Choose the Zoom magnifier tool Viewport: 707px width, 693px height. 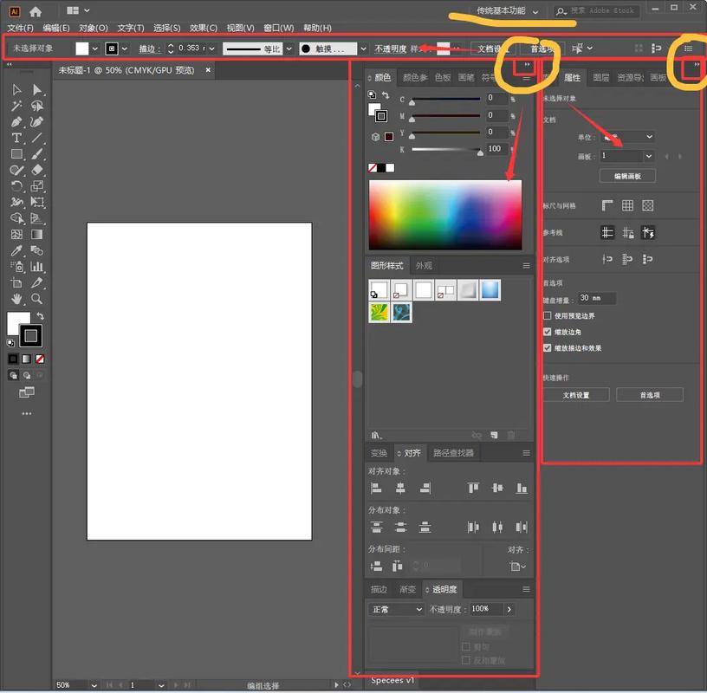tap(37, 299)
